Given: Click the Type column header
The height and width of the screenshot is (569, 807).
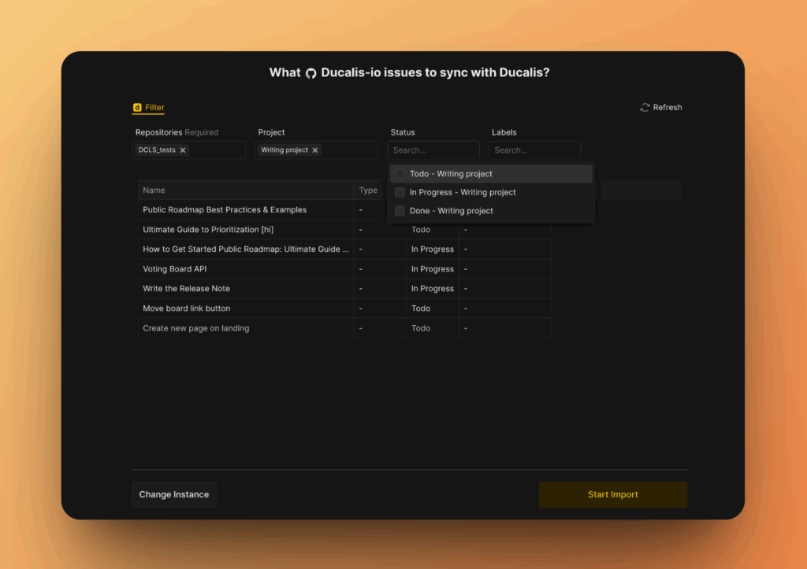Looking at the screenshot, I should pos(368,190).
